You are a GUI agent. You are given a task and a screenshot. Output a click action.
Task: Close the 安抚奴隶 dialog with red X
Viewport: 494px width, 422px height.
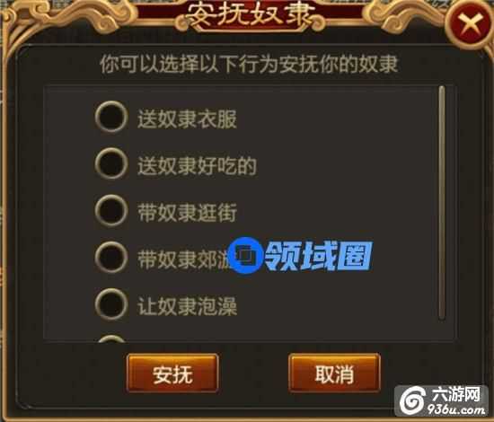point(471,24)
